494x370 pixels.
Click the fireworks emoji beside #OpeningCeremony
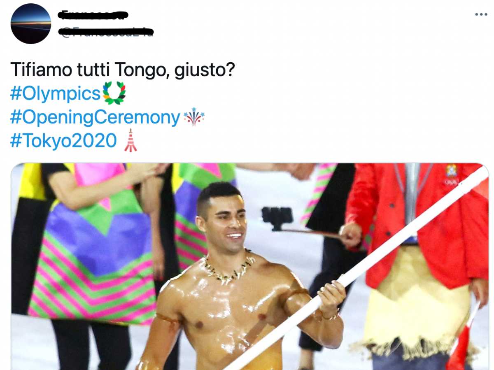coord(193,117)
